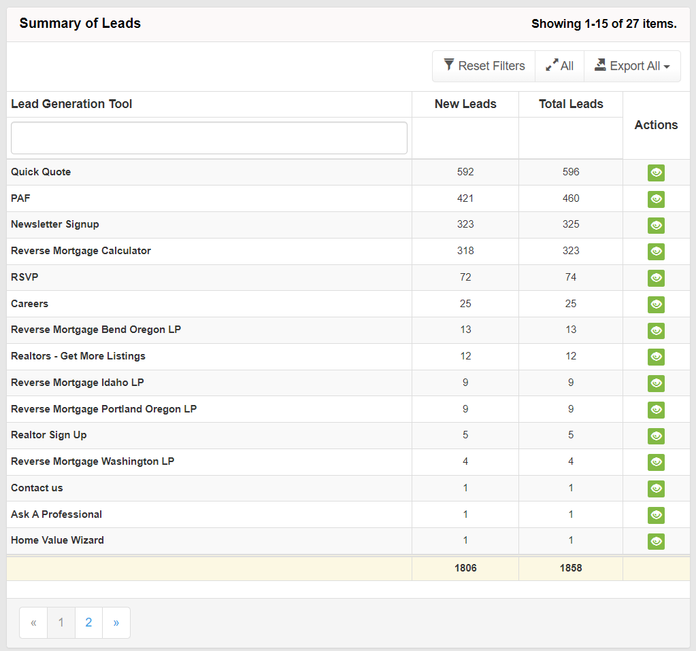696x651 pixels.
Task: View Ask A Professional leads icon
Action: (x=656, y=515)
